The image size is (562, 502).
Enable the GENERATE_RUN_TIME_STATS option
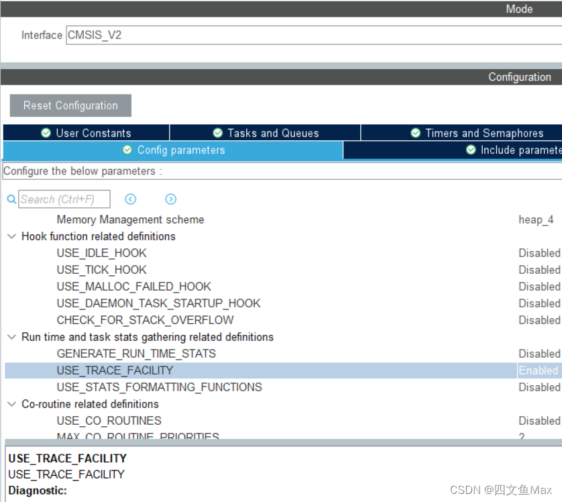coord(539,353)
